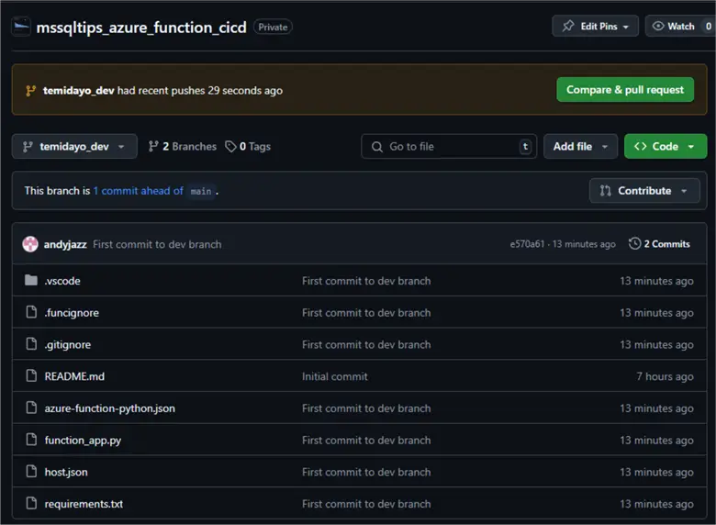Click the branch icon in branch selector
The height and width of the screenshot is (525, 716).
point(28,147)
